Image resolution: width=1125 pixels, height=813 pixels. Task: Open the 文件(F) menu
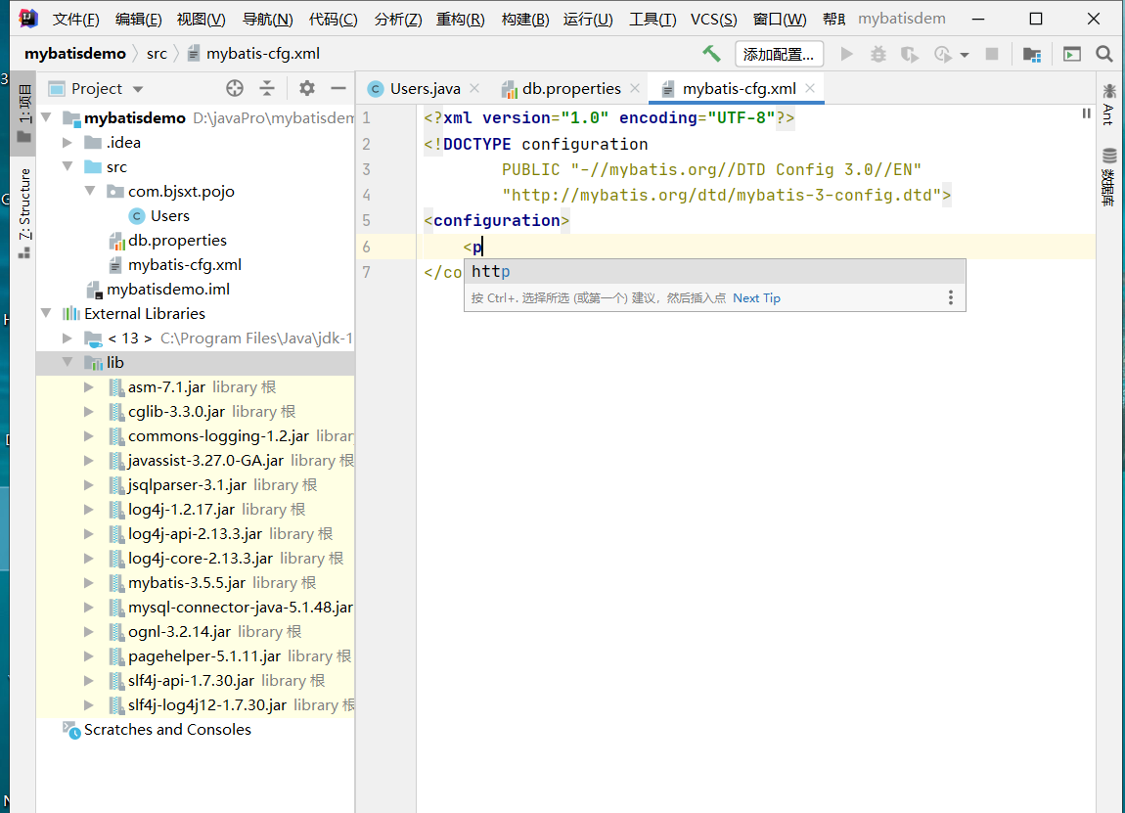click(75, 19)
